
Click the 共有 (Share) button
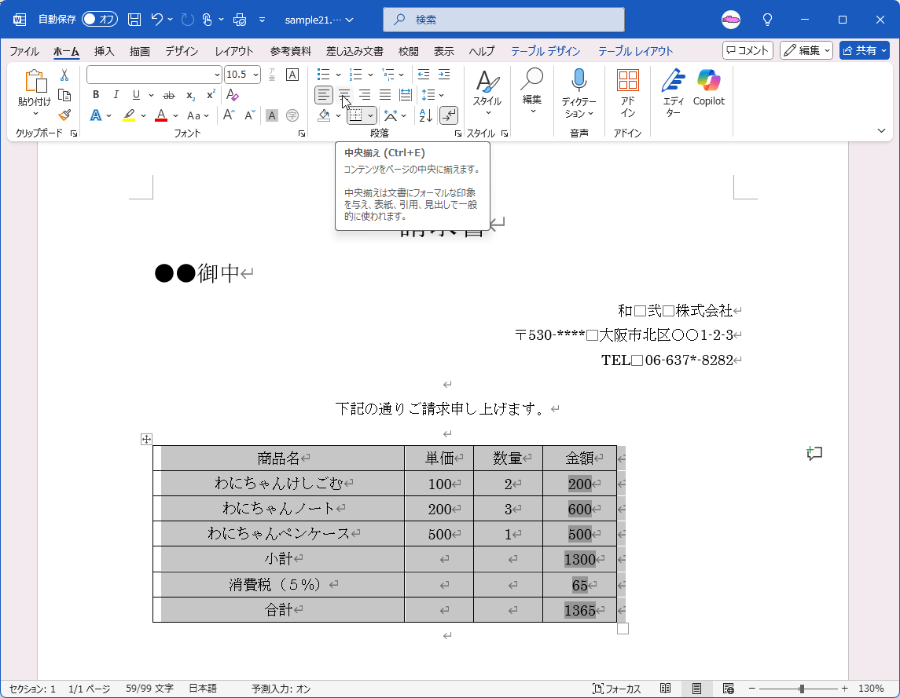[x=864, y=49]
